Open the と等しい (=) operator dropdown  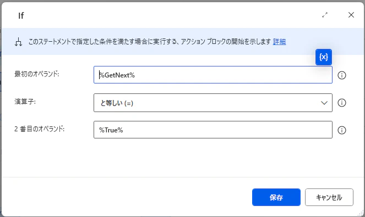click(x=213, y=103)
